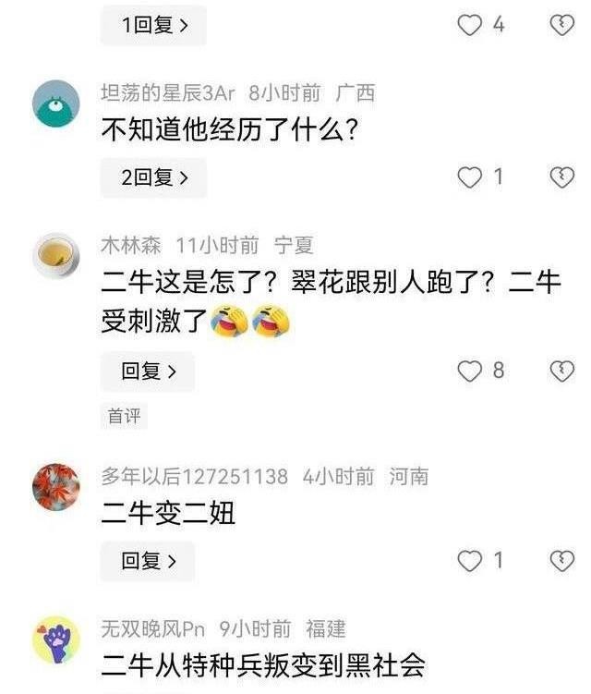Expand the 1回复 replies thread
This screenshot has height=694, width=591.
click(153, 25)
